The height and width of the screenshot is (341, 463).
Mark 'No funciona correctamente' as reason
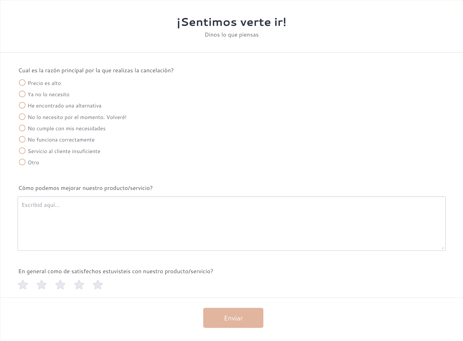point(22,139)
